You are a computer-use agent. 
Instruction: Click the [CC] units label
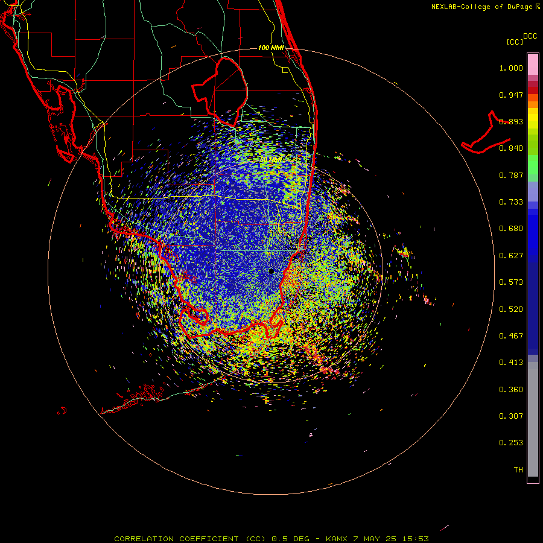coord(515,42)
